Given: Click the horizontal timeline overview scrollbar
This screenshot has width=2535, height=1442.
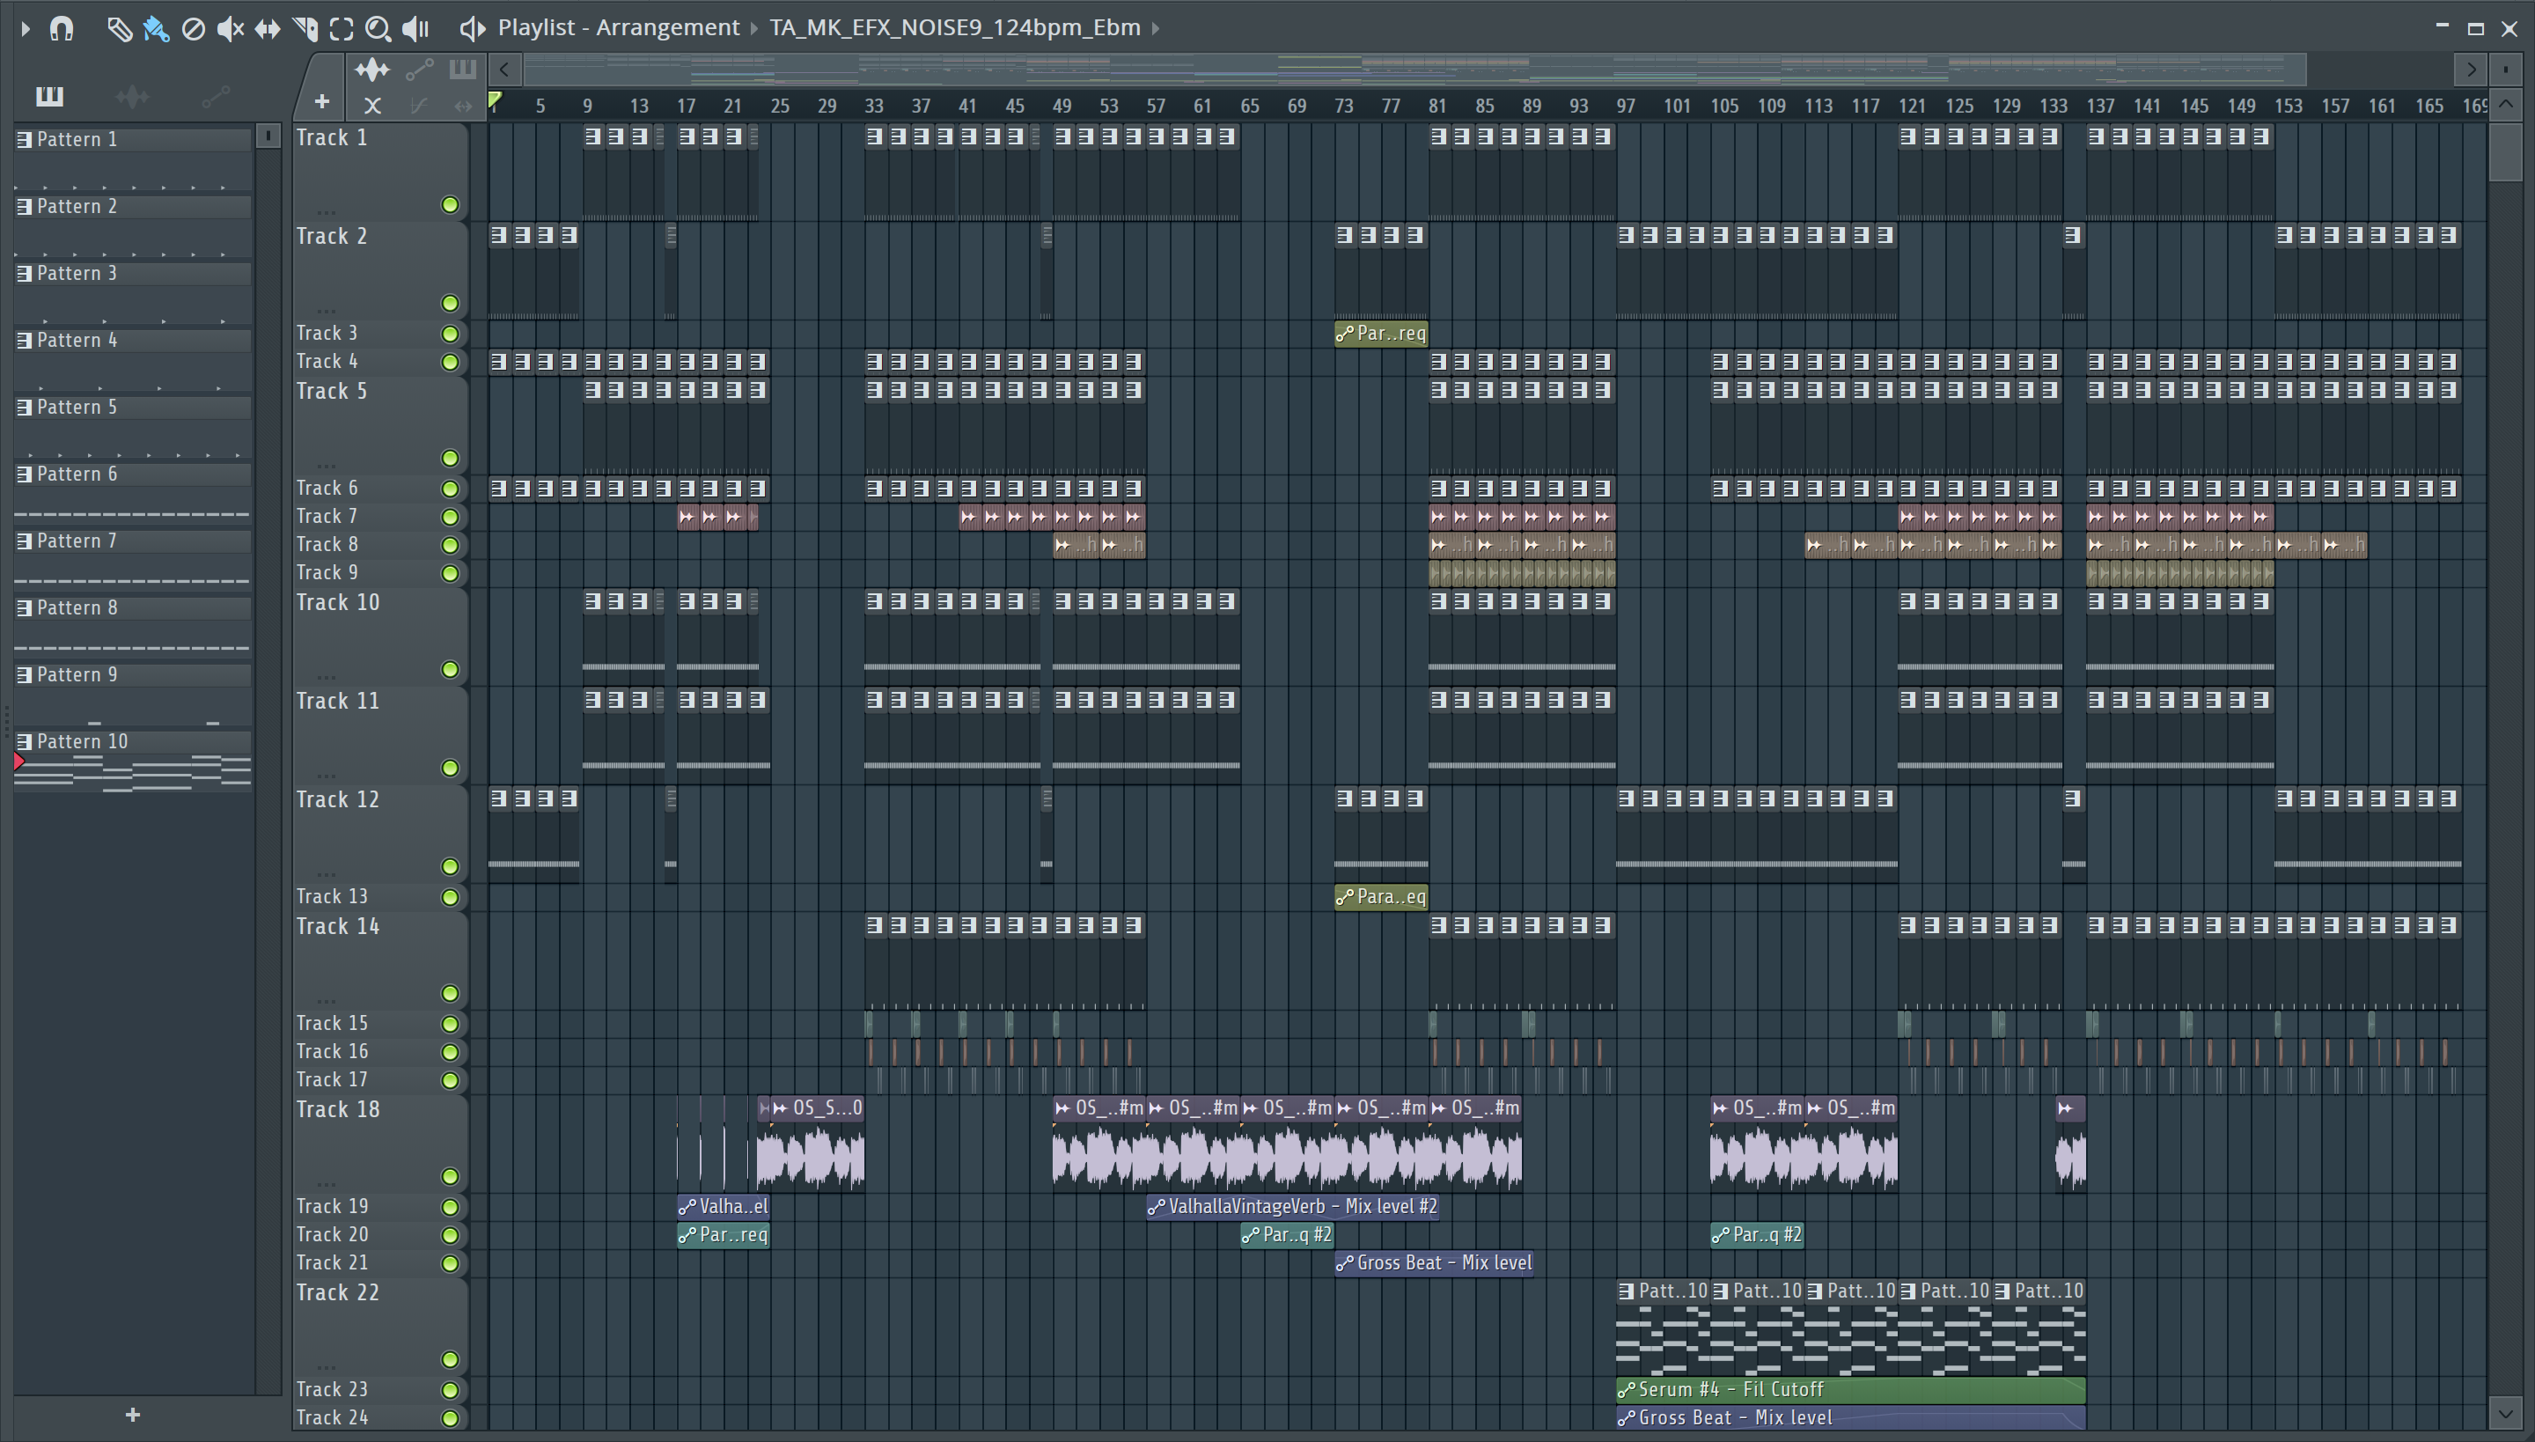Looking at the screenshot, I should tap(1416, 70).
